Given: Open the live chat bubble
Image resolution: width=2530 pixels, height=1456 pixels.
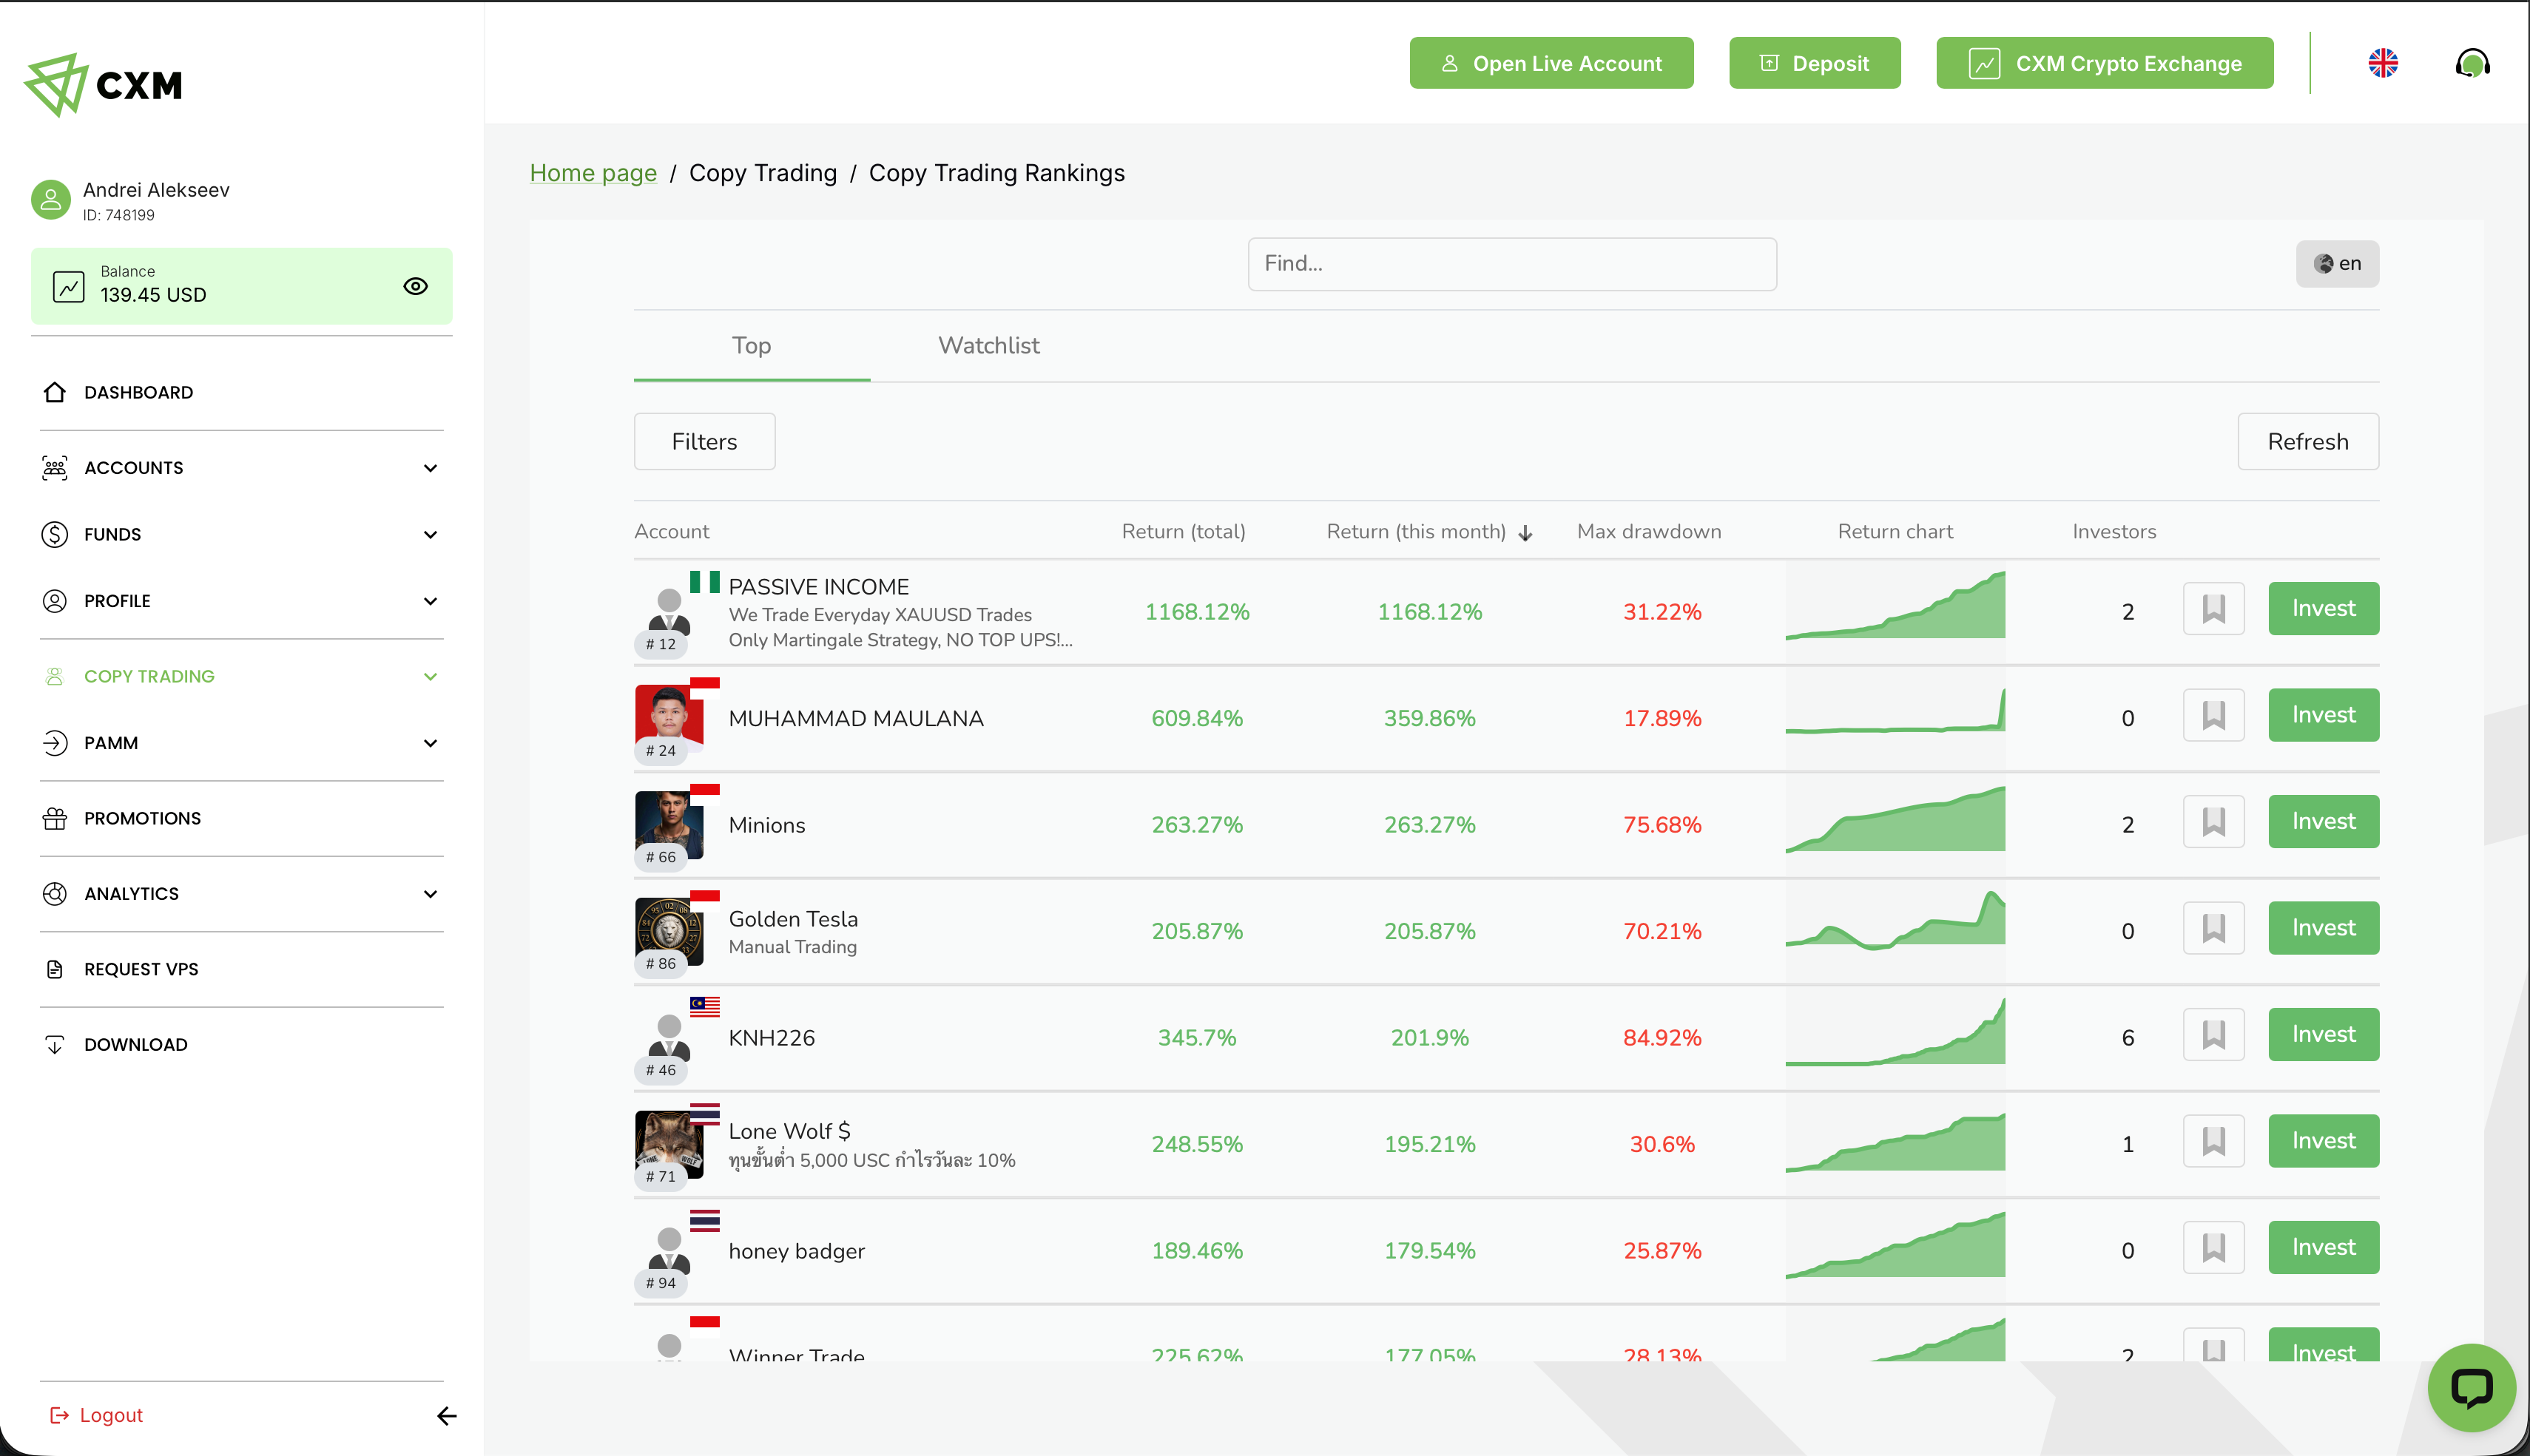Looking at the screenshot, I should (x=2471, y=1387).
